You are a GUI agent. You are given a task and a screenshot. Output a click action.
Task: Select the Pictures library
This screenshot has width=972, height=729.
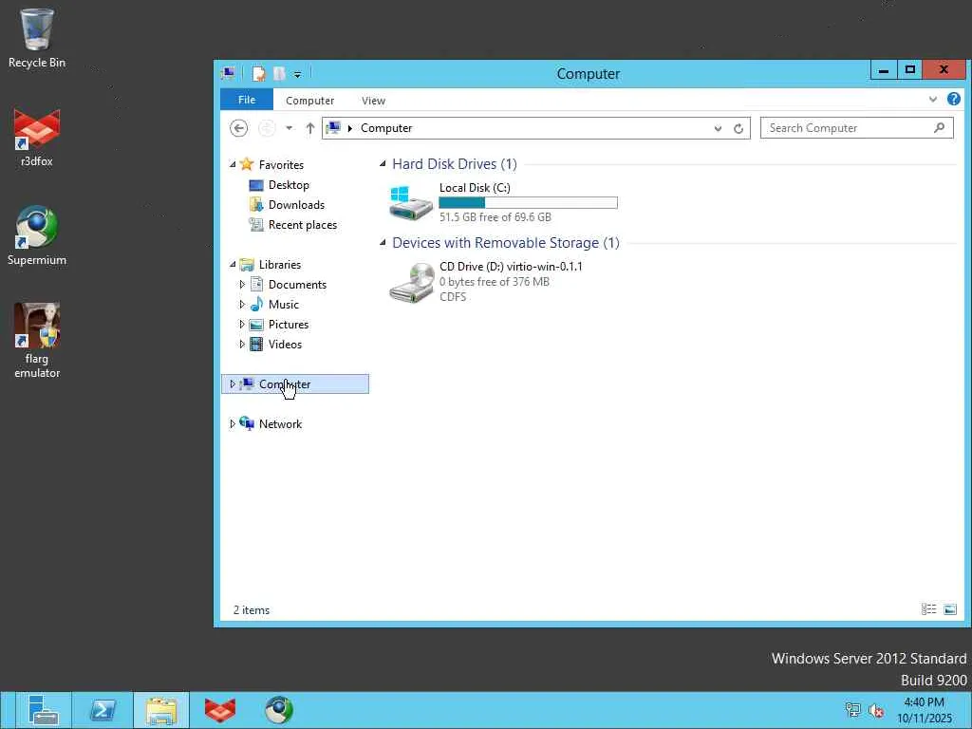click(x=289, y=325)
